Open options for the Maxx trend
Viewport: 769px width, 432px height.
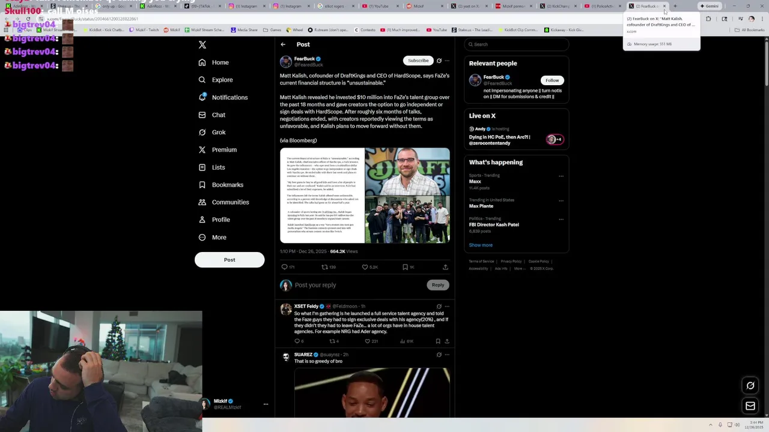[x=561, y=176]
